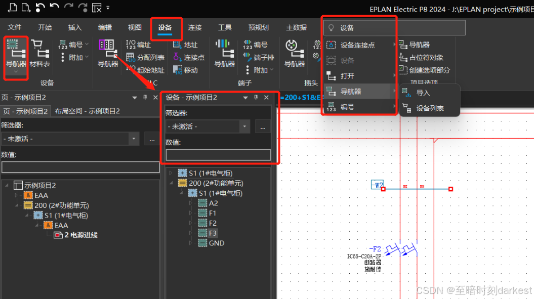Pin the device navigator panel

point(256,98)
